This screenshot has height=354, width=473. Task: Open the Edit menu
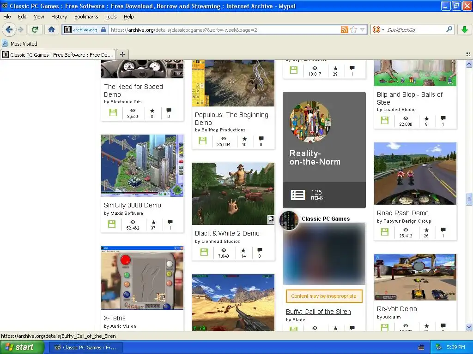point(22,17)
